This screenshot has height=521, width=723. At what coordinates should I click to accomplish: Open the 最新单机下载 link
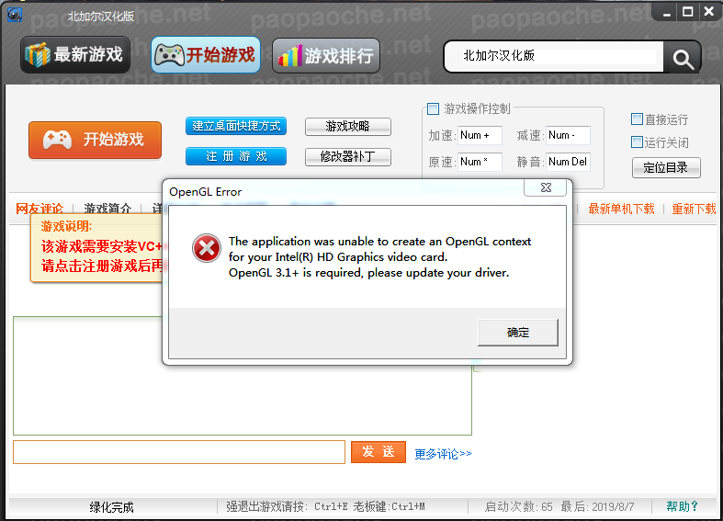click(621, 209)
